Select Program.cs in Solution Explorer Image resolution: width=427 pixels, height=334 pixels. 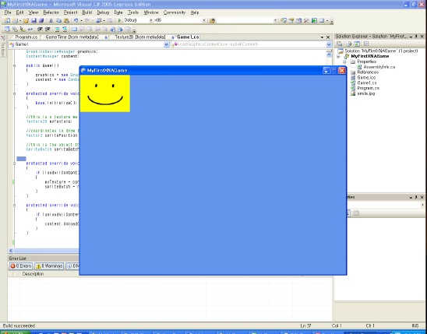coord(369,88)
